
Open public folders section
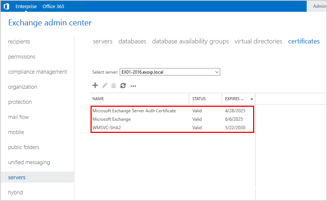[24, 147]
